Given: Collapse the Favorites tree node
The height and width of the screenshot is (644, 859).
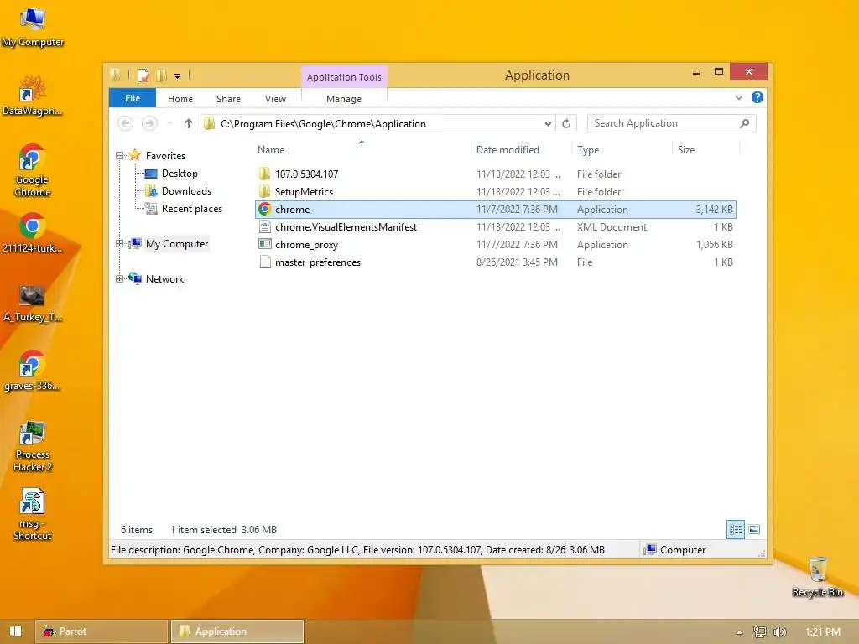Looking at the screenshot, I should [119, 156].
